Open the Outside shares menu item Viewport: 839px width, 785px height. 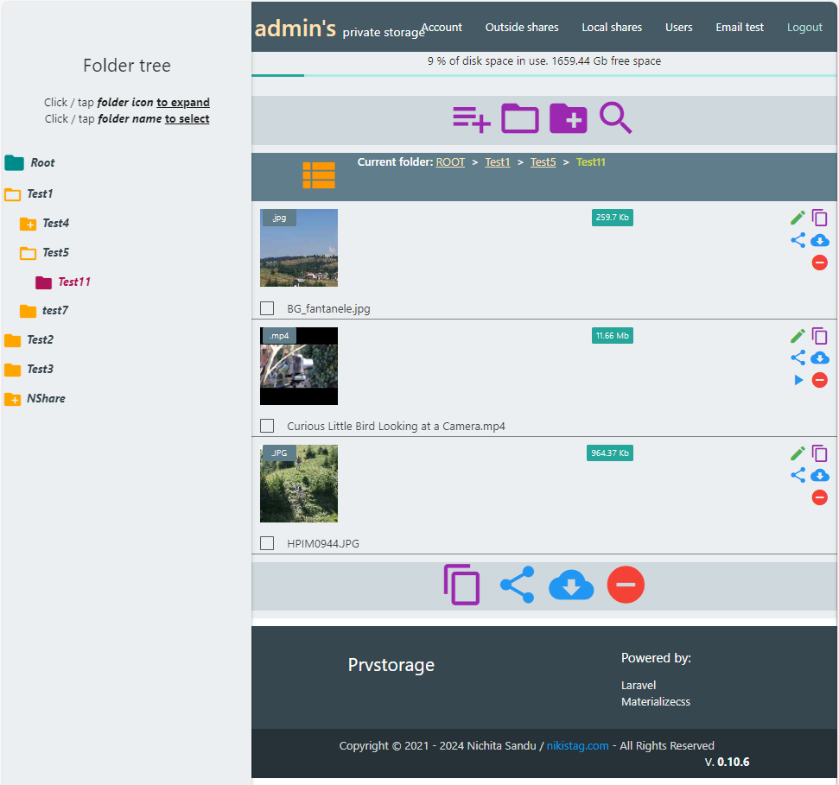(x=522, y=28)
